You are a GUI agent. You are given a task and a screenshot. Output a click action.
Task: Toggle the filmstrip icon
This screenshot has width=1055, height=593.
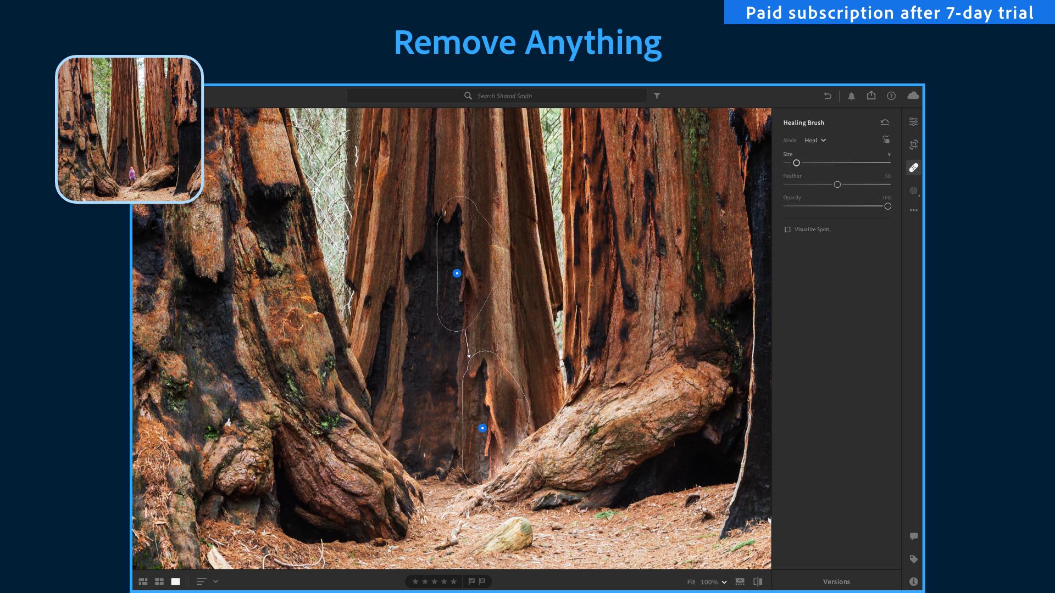click(740, 581)
